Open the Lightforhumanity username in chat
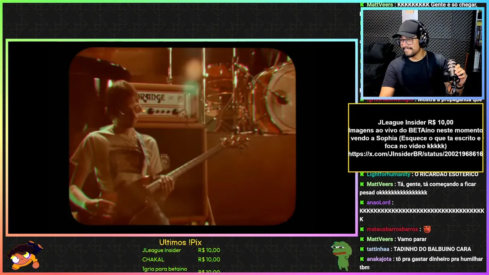The height and width of the screenshot is (275, 489). pos(388,174)
